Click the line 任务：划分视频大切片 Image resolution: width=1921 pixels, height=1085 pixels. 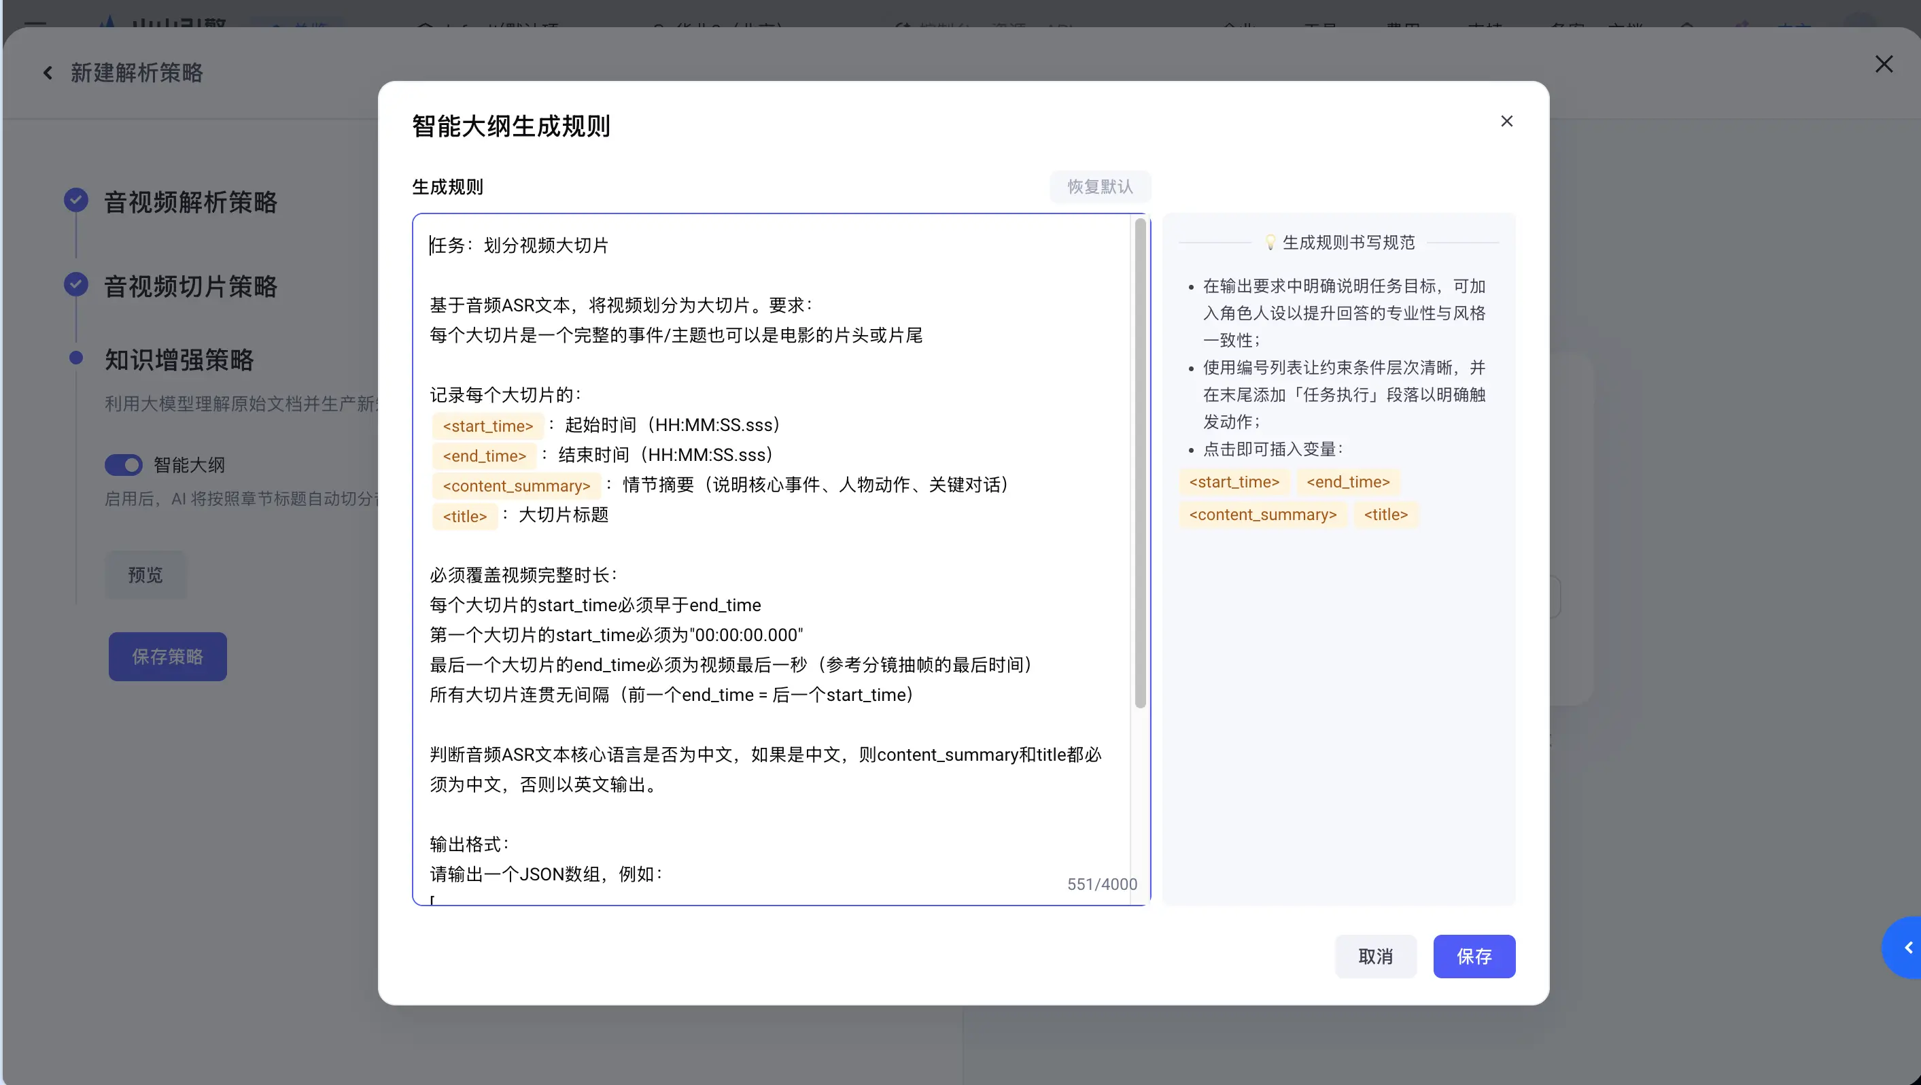click(x=519, y=245)
